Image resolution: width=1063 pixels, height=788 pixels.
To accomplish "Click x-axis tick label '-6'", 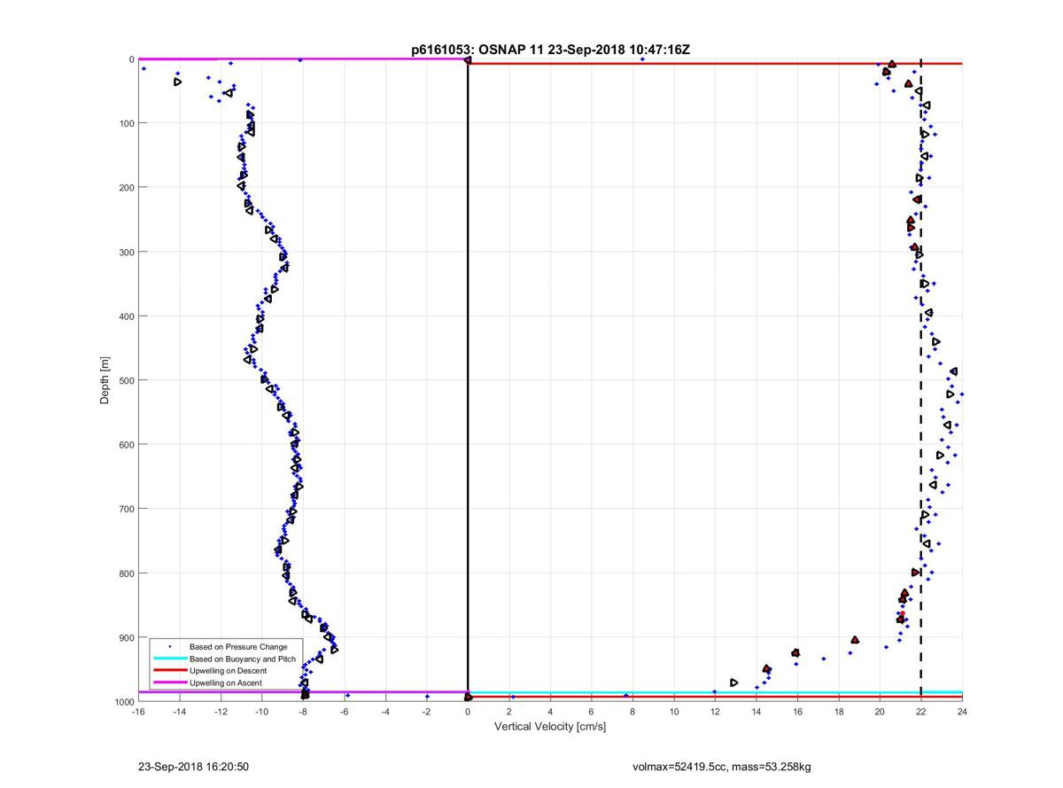I will [345, 711].
